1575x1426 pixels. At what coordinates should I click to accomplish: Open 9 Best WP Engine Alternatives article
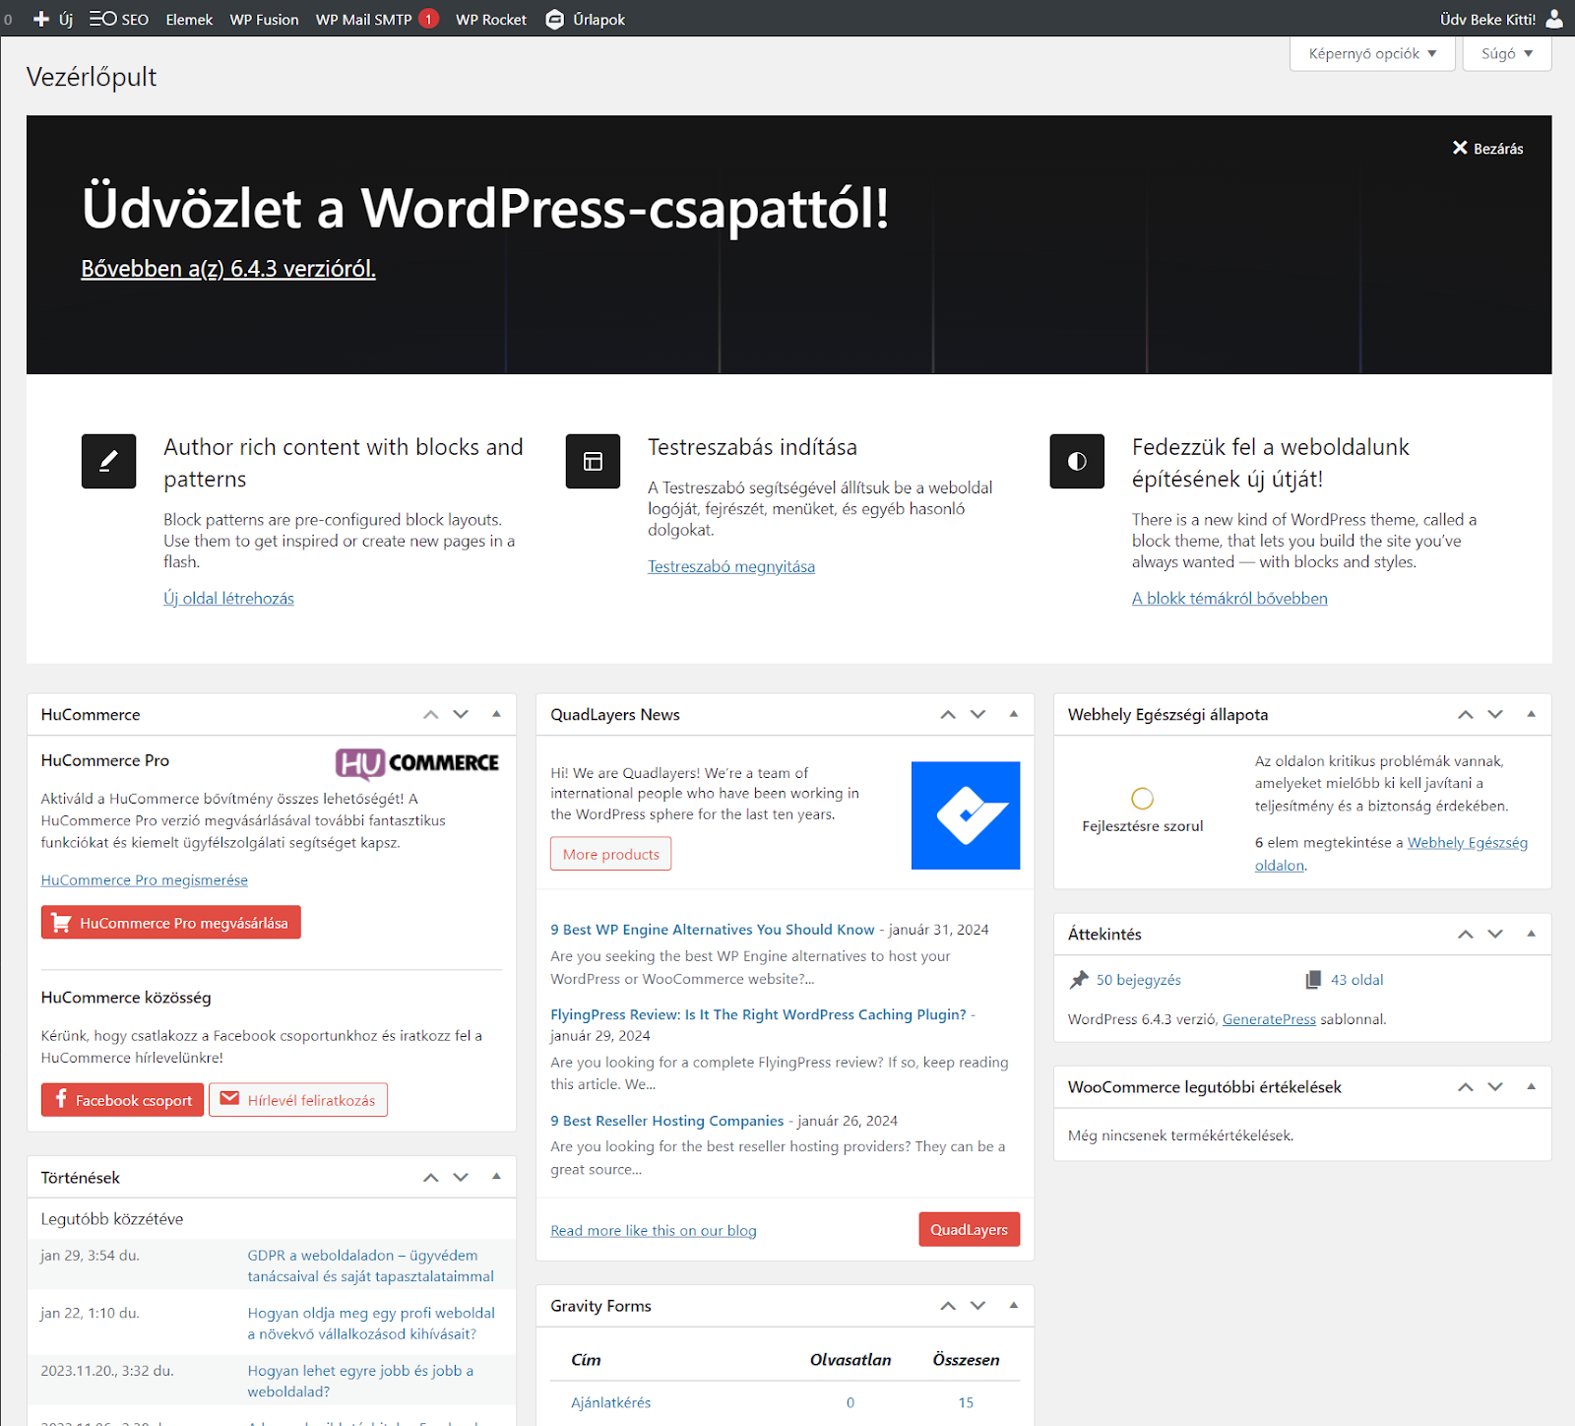pyautogui.click(x=713, y=929)
